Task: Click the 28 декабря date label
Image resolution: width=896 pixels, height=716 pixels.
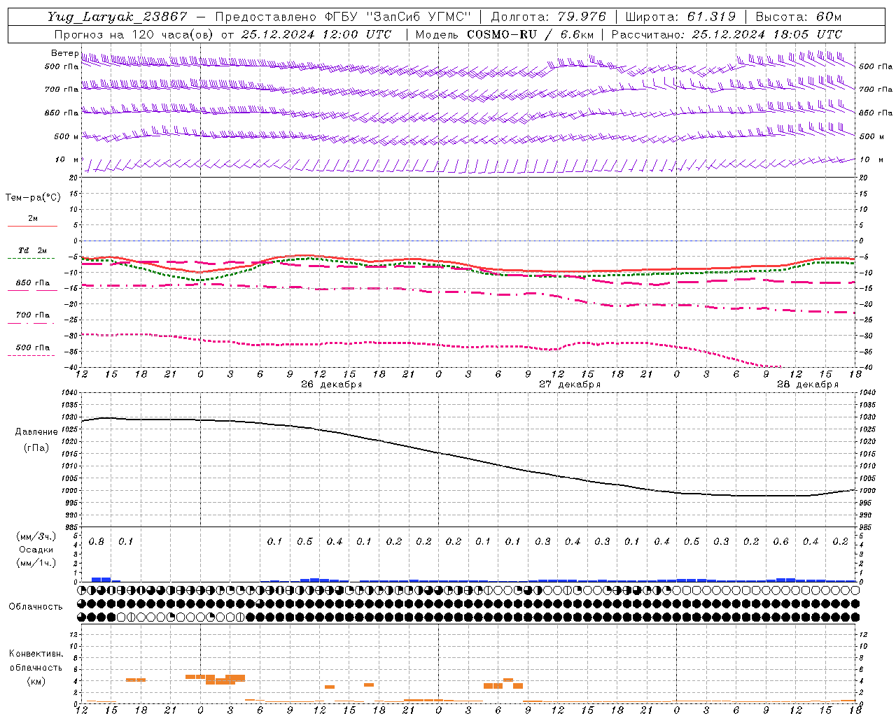Action: (x=807, y=385)
